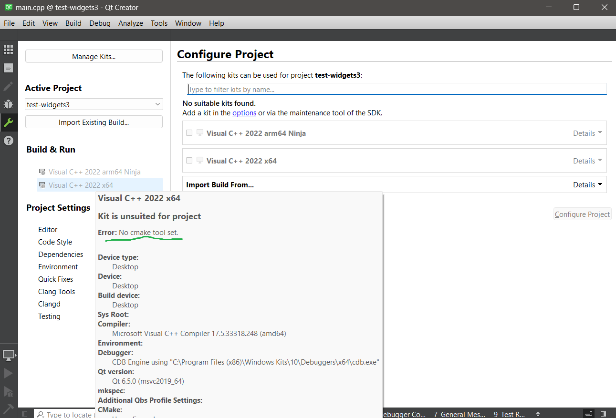Expand Details for arm64 Ninja kit

click(587, 133)
